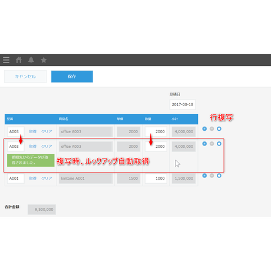271x271 pixels.
Task: Select the 見積日 date field 2017-08-18
Action: point(183,104)
